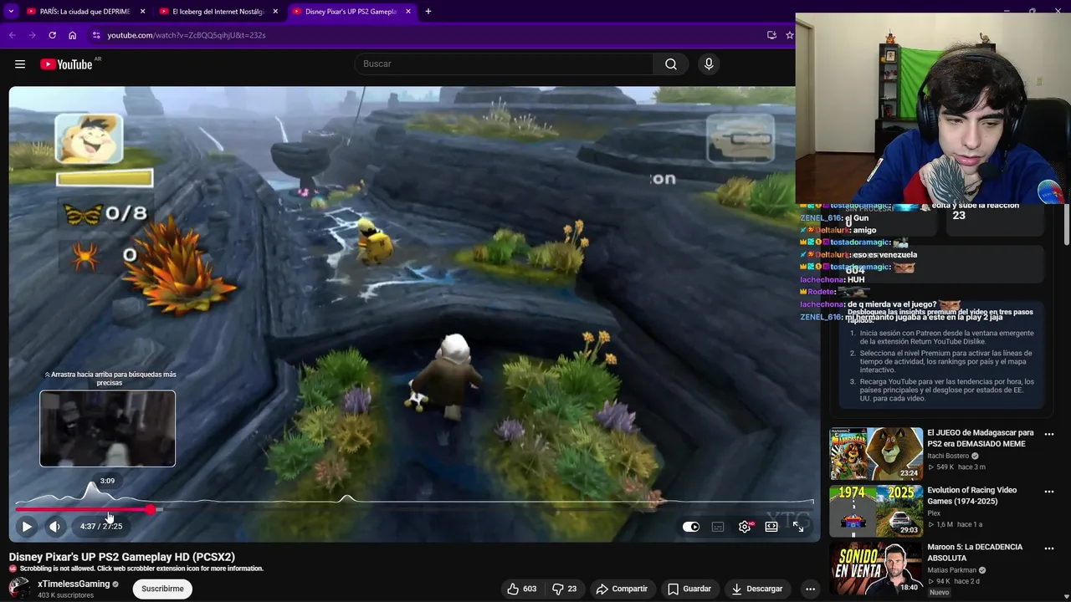Open player settings gear
Image resolution: width=1071 pixels, height=602 pixels.
point(745,527)
